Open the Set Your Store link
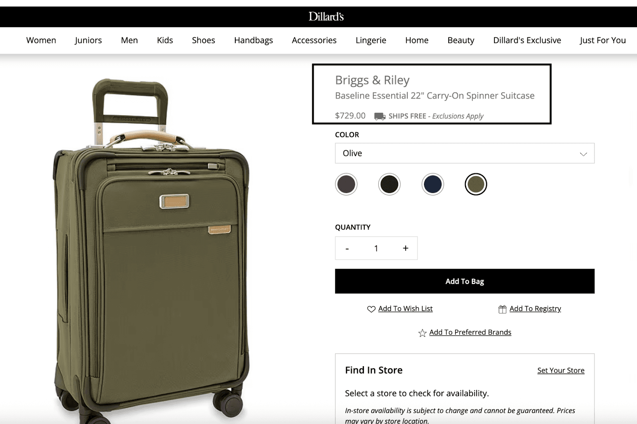Image resolution: width=637 pixels, height=424 pixels. point(561,371)
